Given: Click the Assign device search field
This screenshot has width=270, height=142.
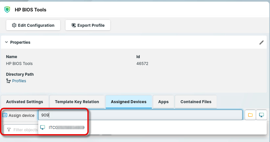Looking at the screenshot, I should pos(140,115).
